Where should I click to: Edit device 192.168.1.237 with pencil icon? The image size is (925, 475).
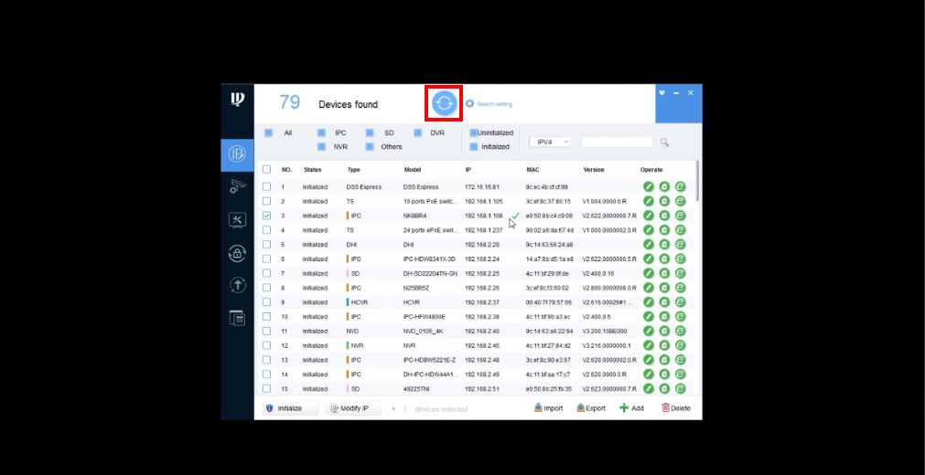[x=649, y=230]
